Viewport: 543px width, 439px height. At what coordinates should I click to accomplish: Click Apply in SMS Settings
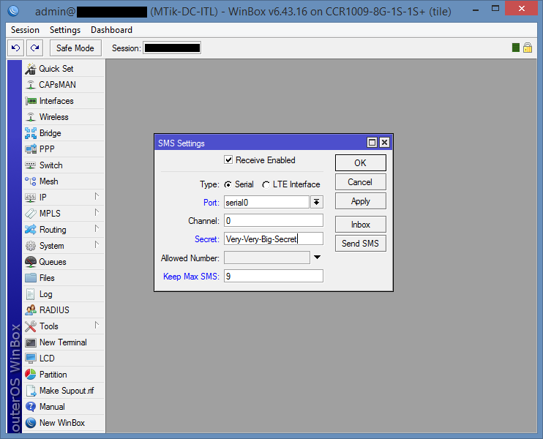click(x=360, y=201)
